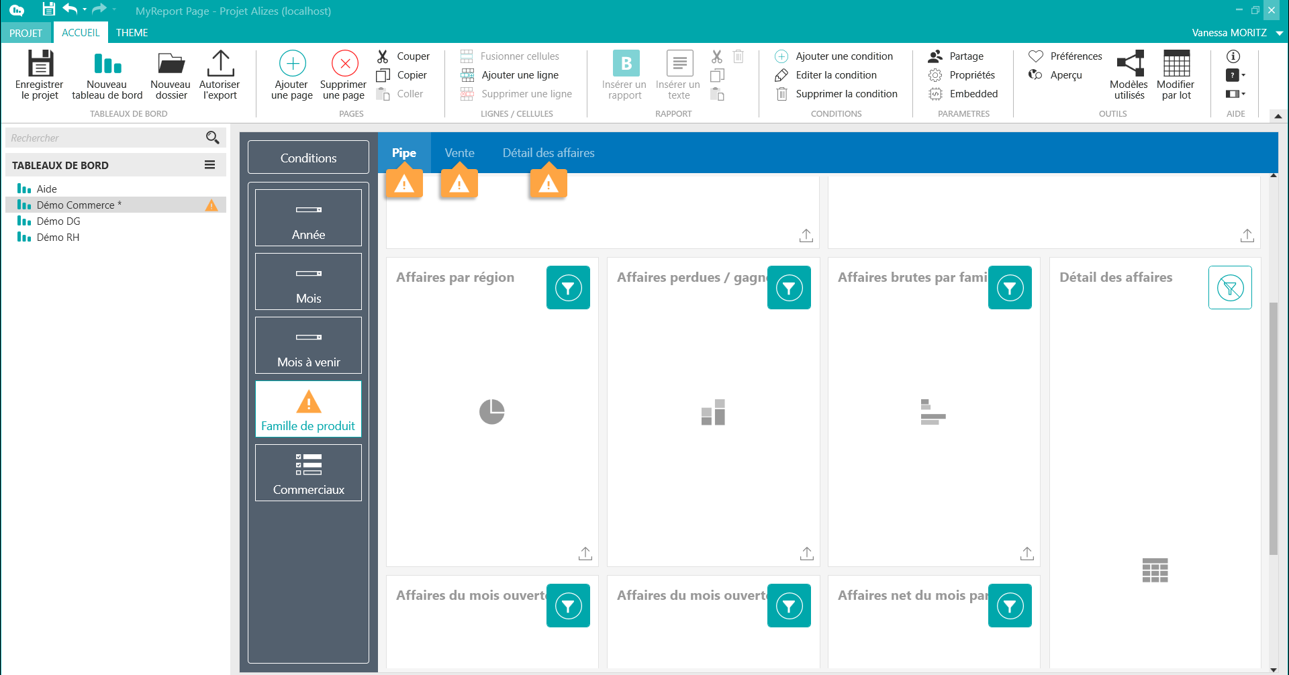Toggle the Détail des affaires filter button

tap(1230, 288)
